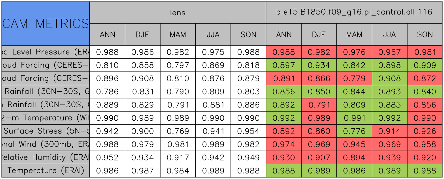Click the red cell showing 0.894
Viewport: 444px width, 179px height.
tap(354, 158)
